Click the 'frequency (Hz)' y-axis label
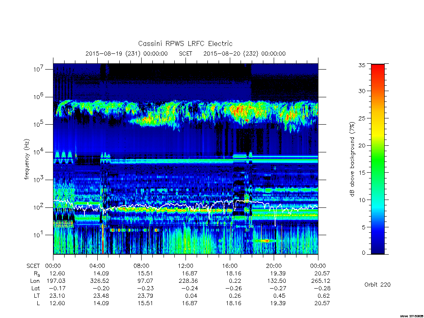This screenshot has width=424, height=318. click(26, 159)
